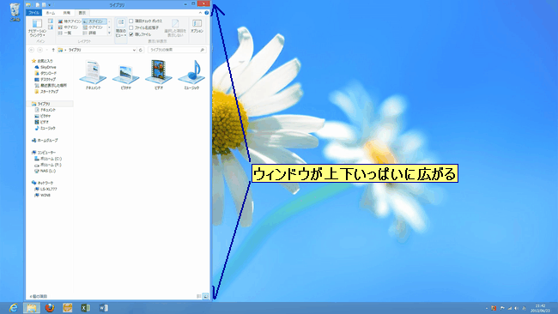Collapse the ribbon with the chevron
Viewport: 558px width, 314px height.
click(x=200, y=13)
